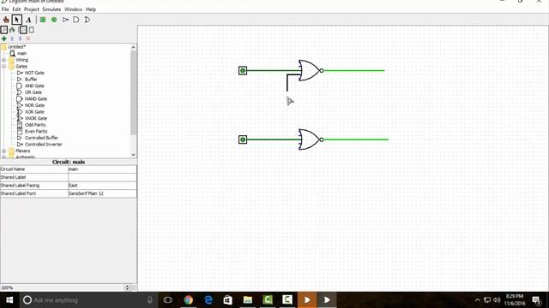Viewport: 549px width, 308px height.
Task: Open Chrome from the taskbar
Action: click(189, 300)
